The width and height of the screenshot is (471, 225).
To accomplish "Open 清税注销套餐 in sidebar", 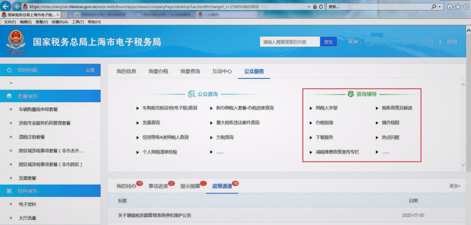I will tap(31, 137).
